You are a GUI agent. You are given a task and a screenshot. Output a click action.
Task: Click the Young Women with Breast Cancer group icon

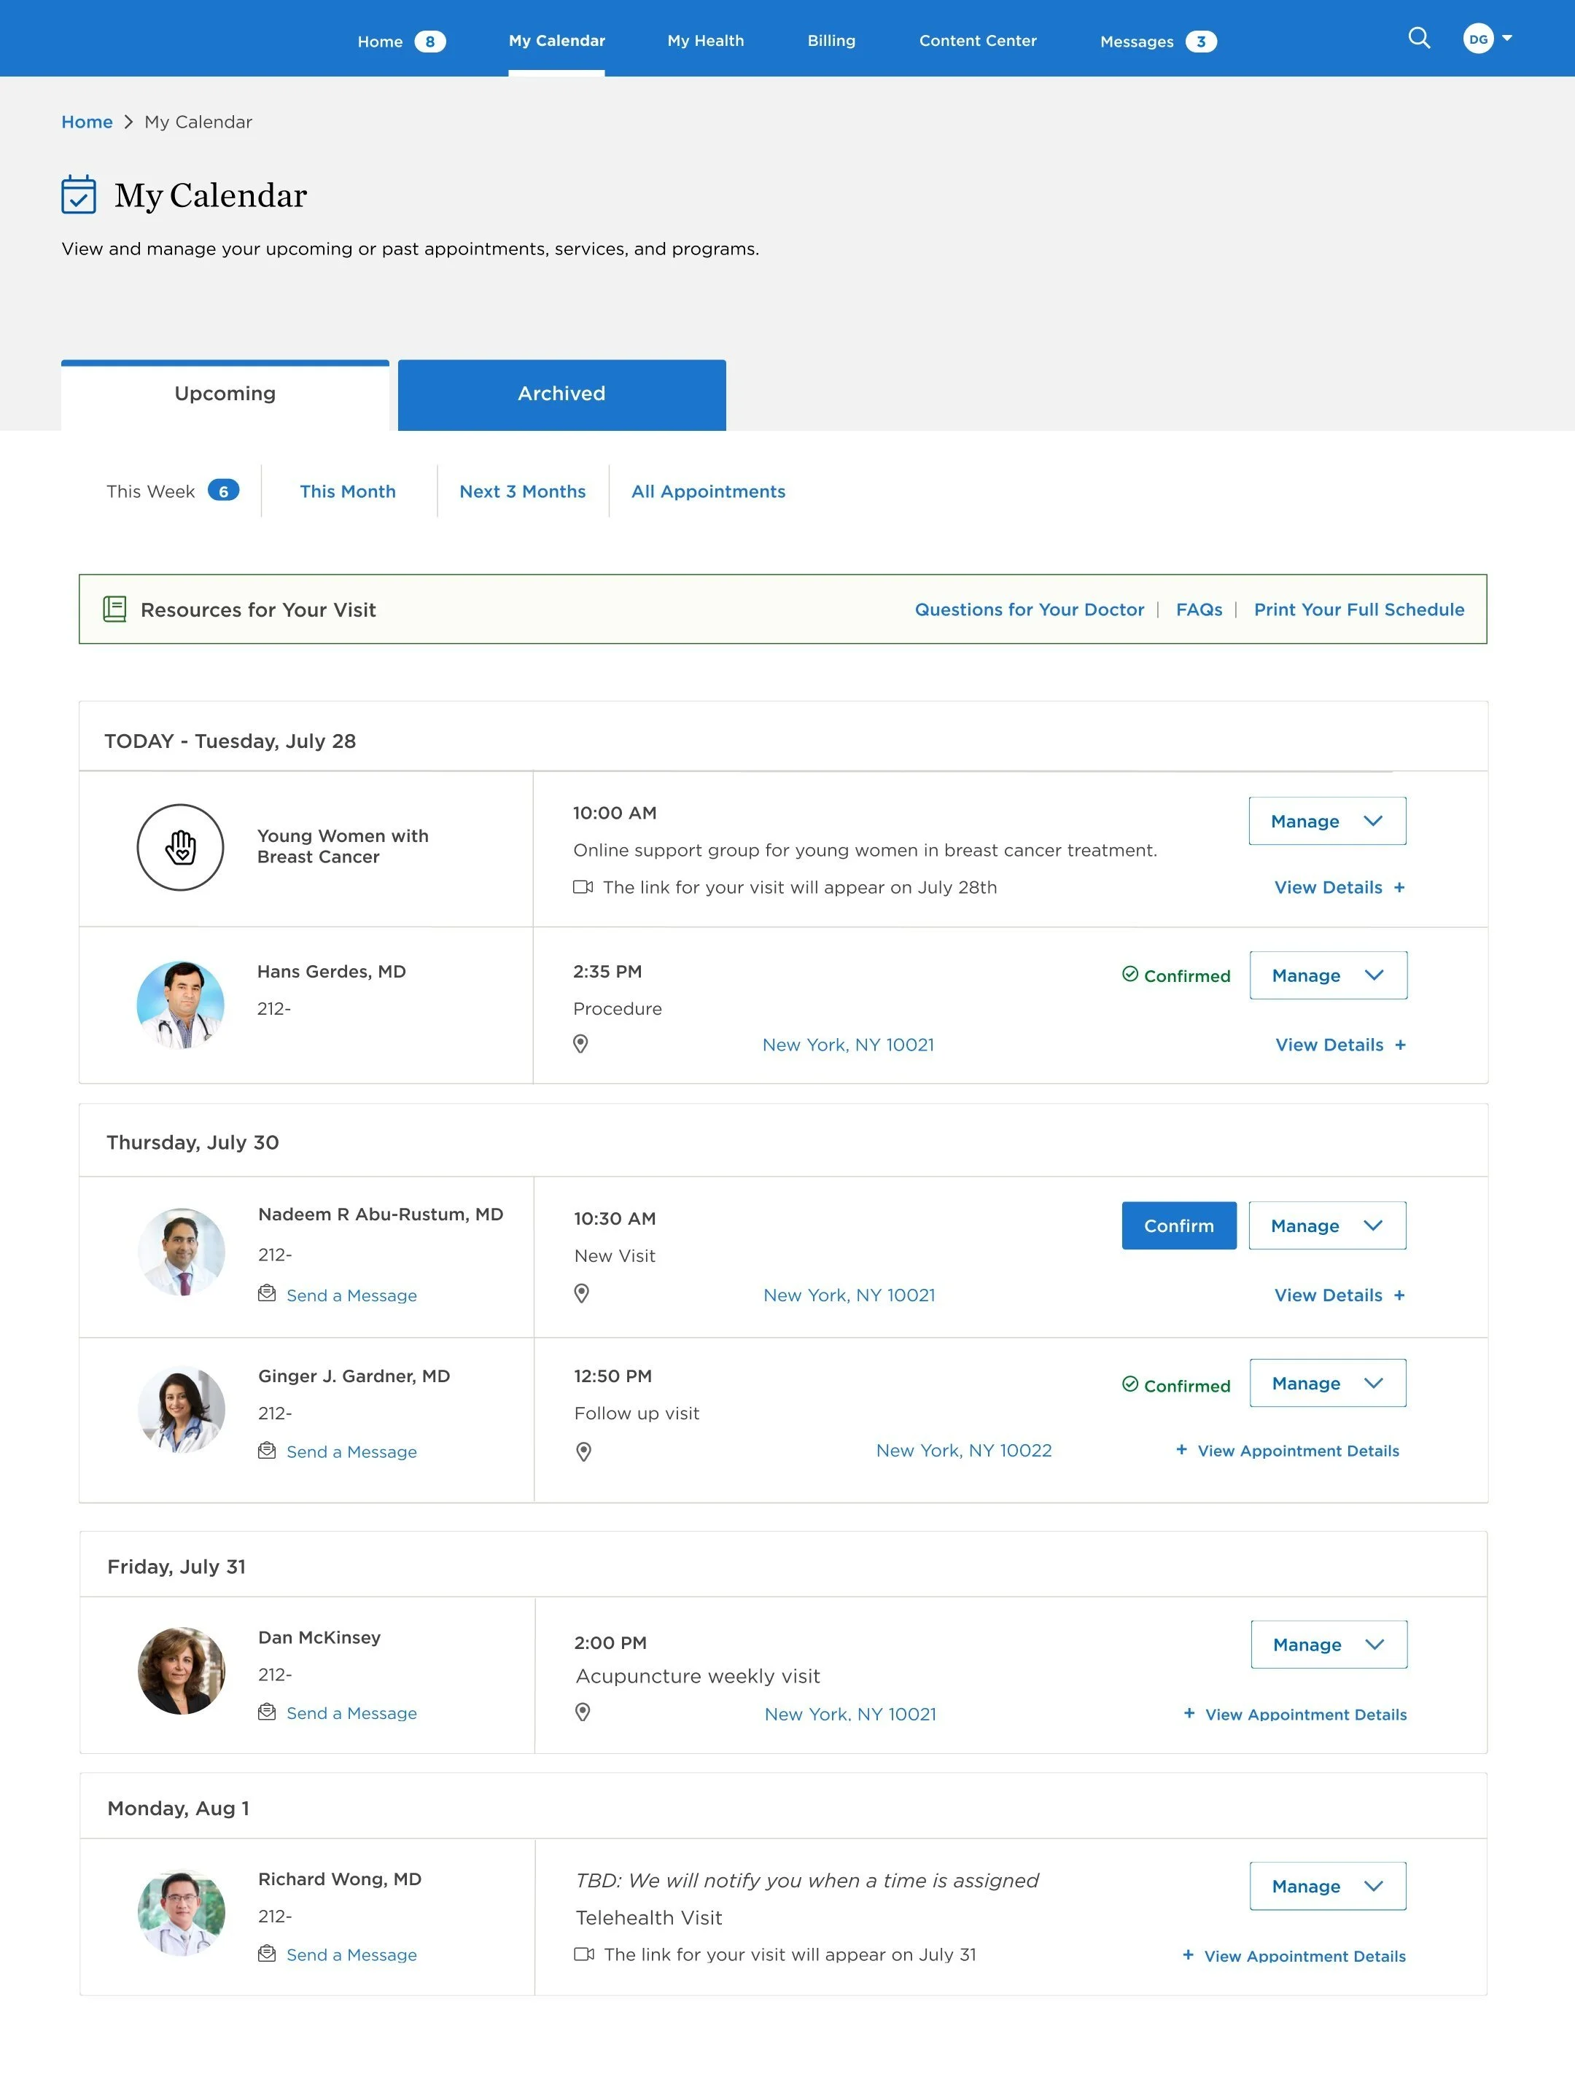coord(181,847)
